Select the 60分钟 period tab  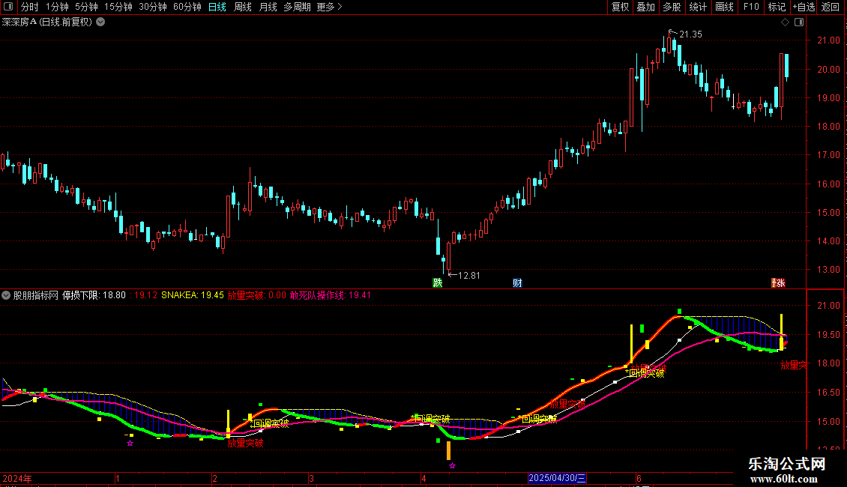pos(187,7)
